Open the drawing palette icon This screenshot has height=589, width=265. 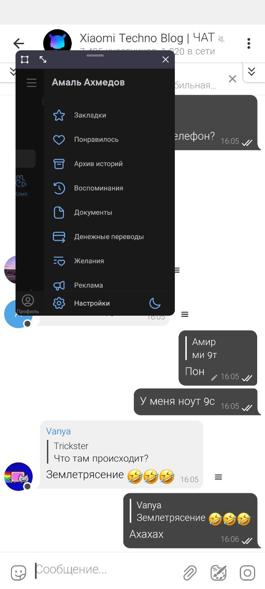tap(219, 573)
